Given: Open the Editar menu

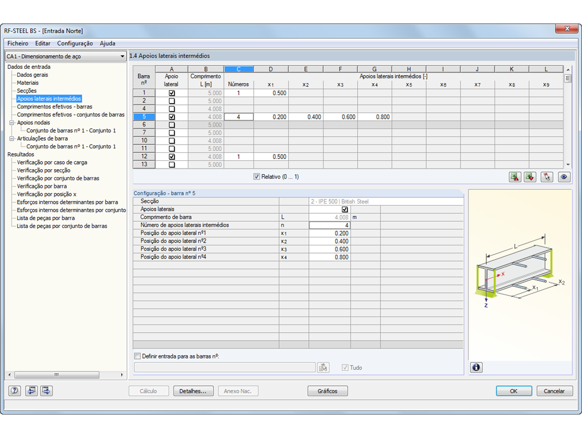Looking at the screenshot, I should [43, 44].
